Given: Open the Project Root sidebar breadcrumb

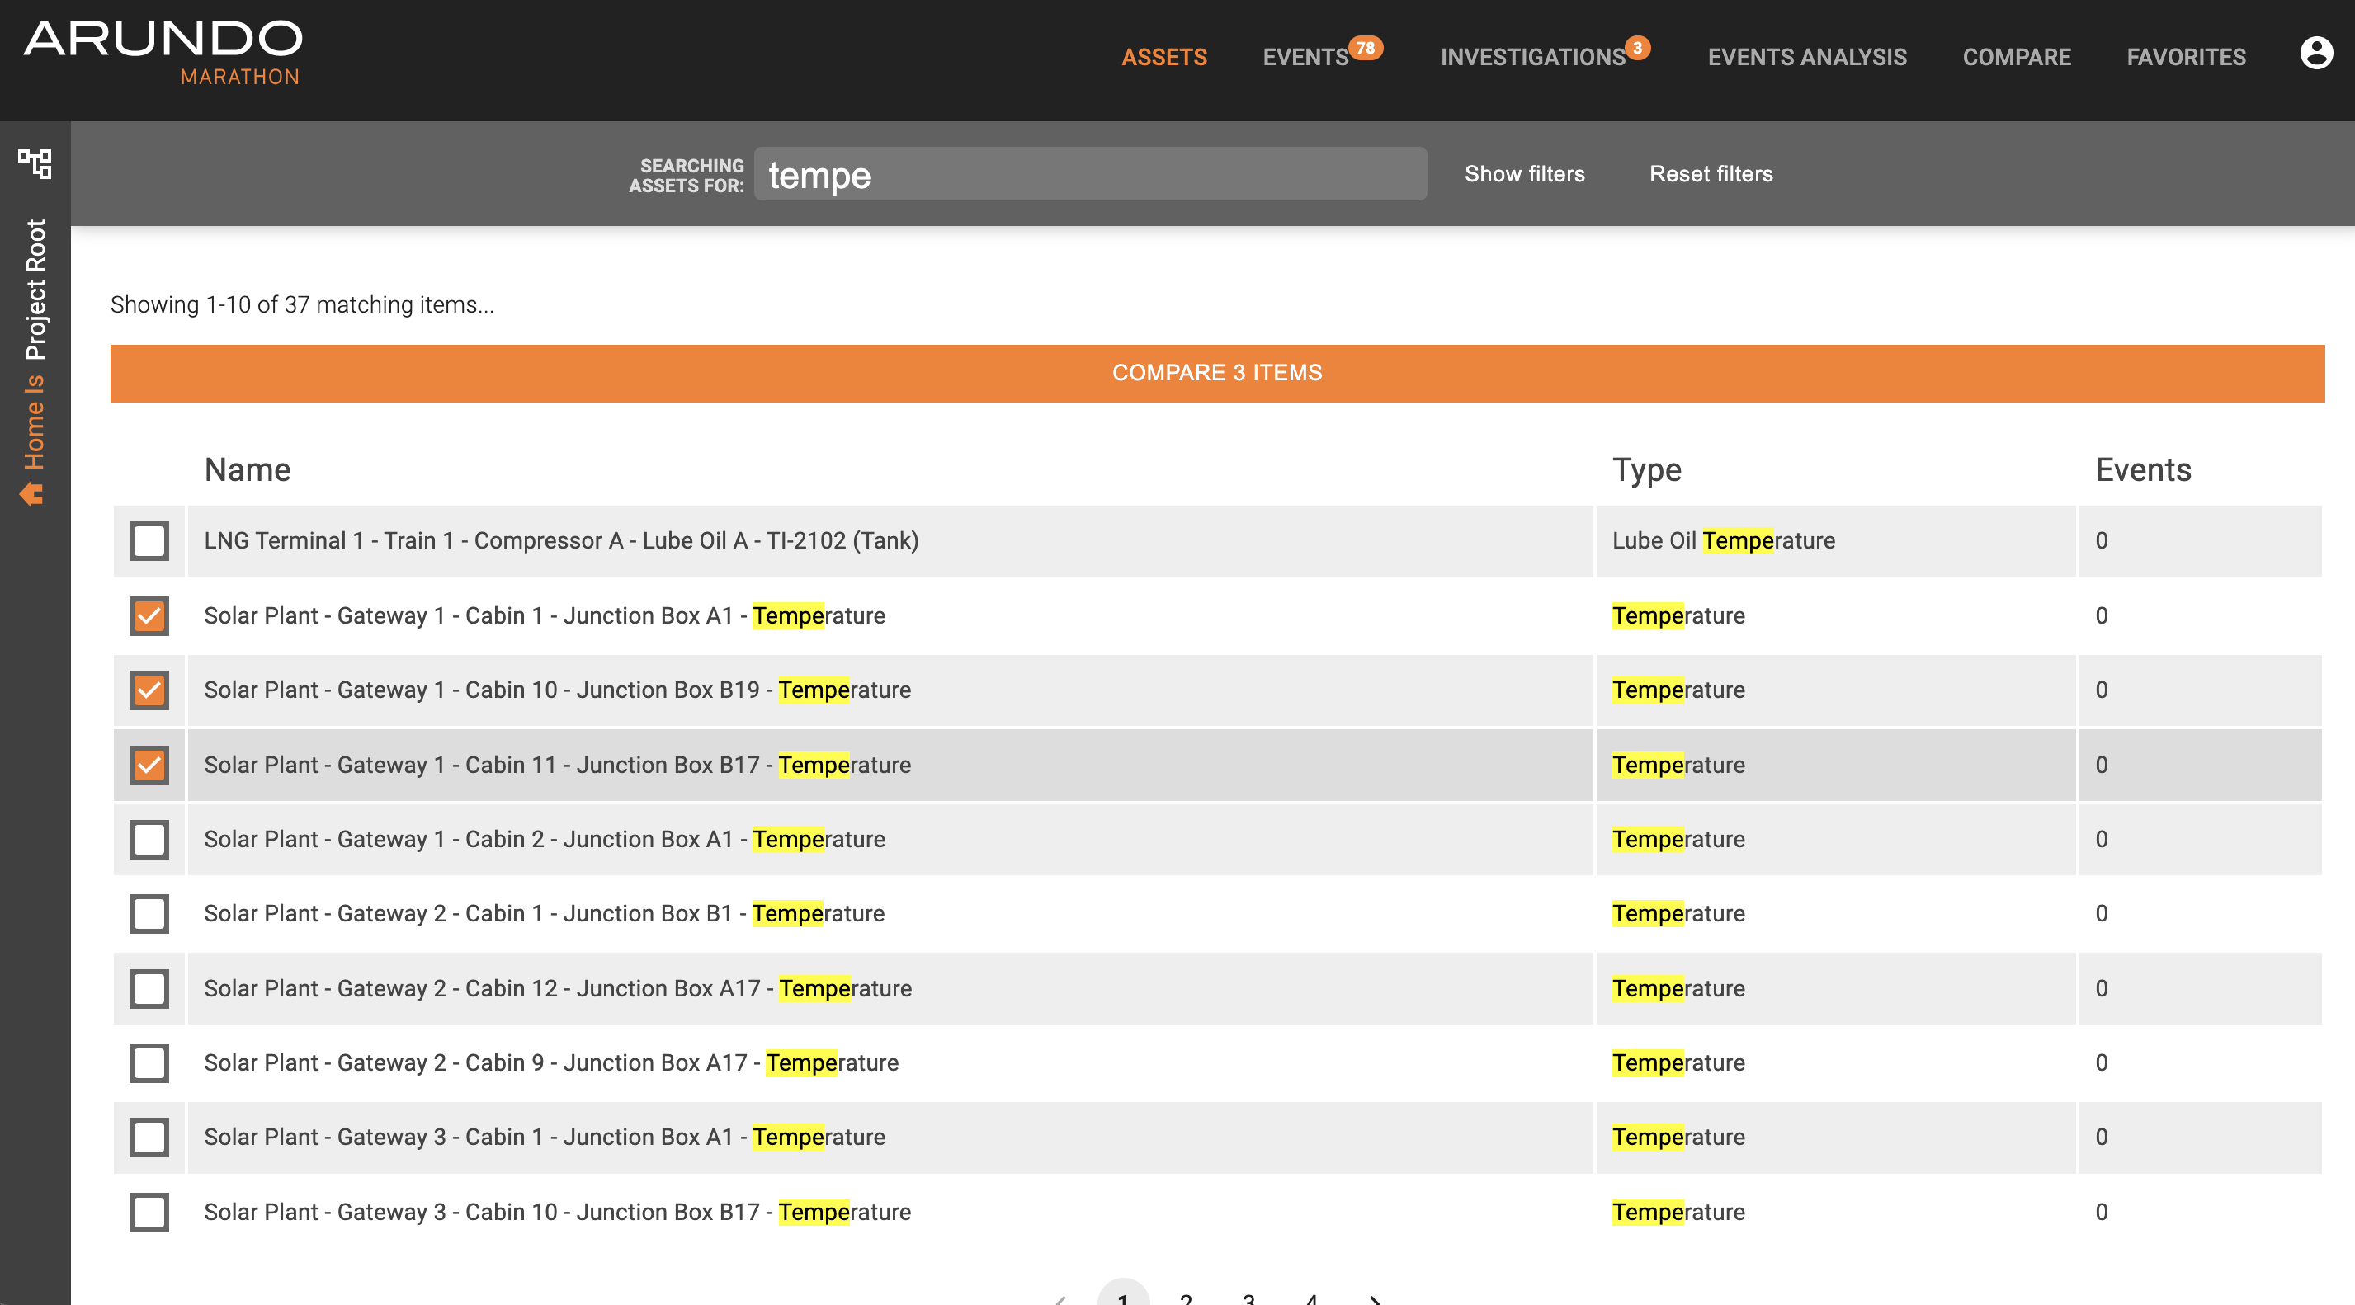Looking at the screenshot, I should [x=35, y=290].
